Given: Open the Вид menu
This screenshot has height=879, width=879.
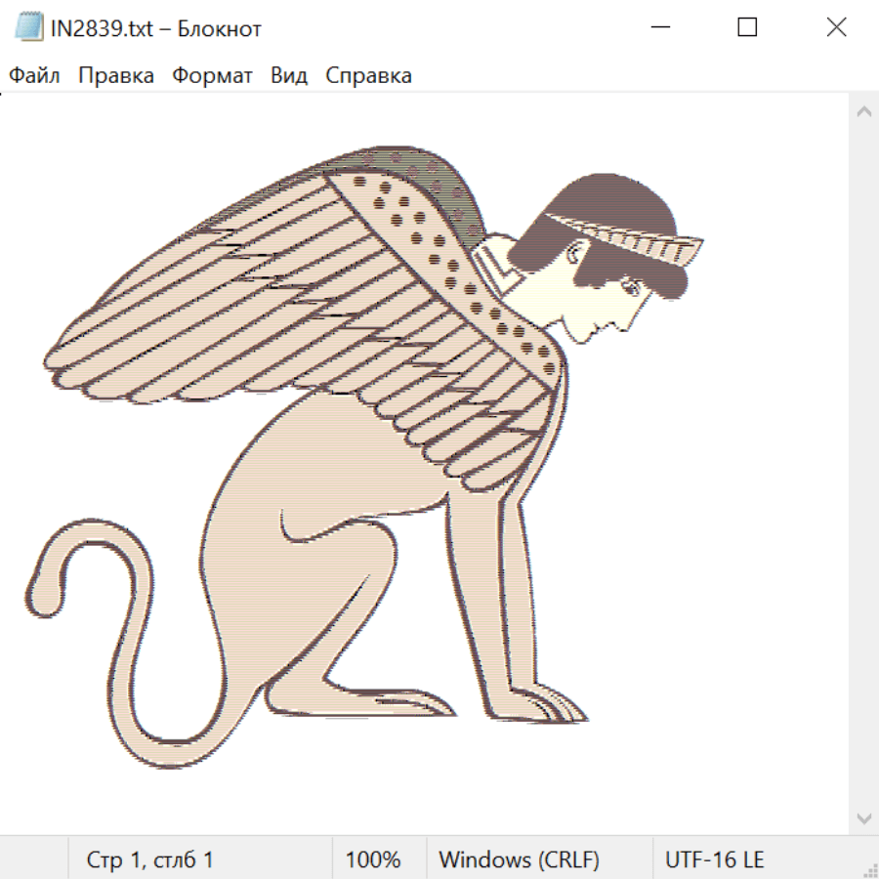Looking at the screenshot, I should pyautogui.click(x=289, y=76).
